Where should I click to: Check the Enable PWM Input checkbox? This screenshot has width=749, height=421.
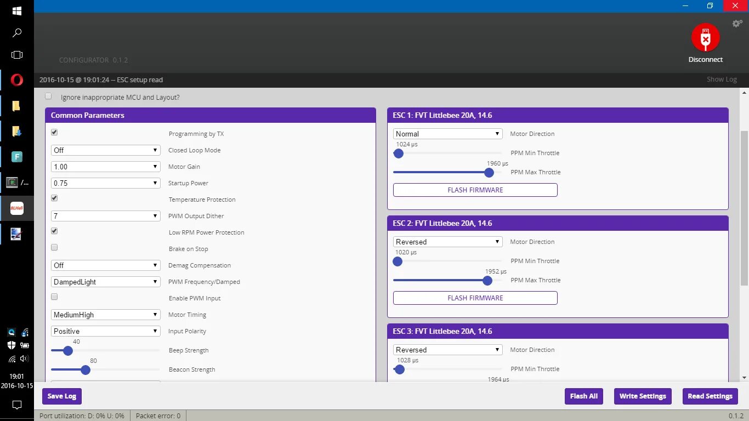[54, 297]
